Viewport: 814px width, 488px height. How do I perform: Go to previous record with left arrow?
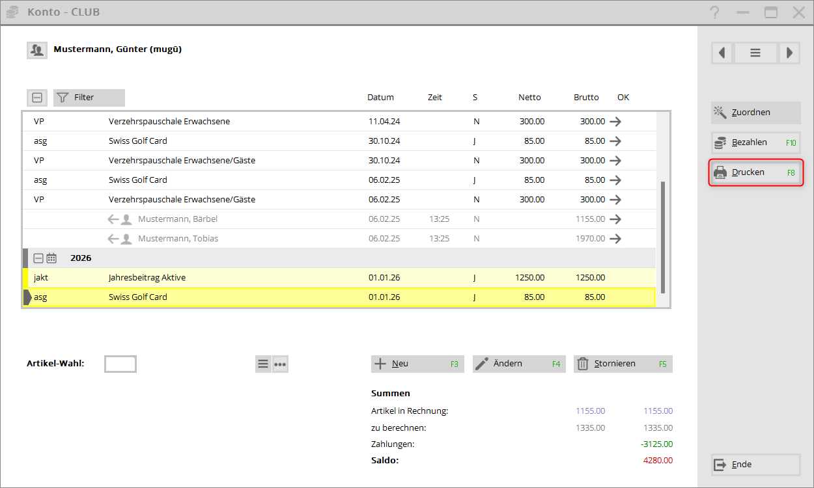(x=722, y=53)
